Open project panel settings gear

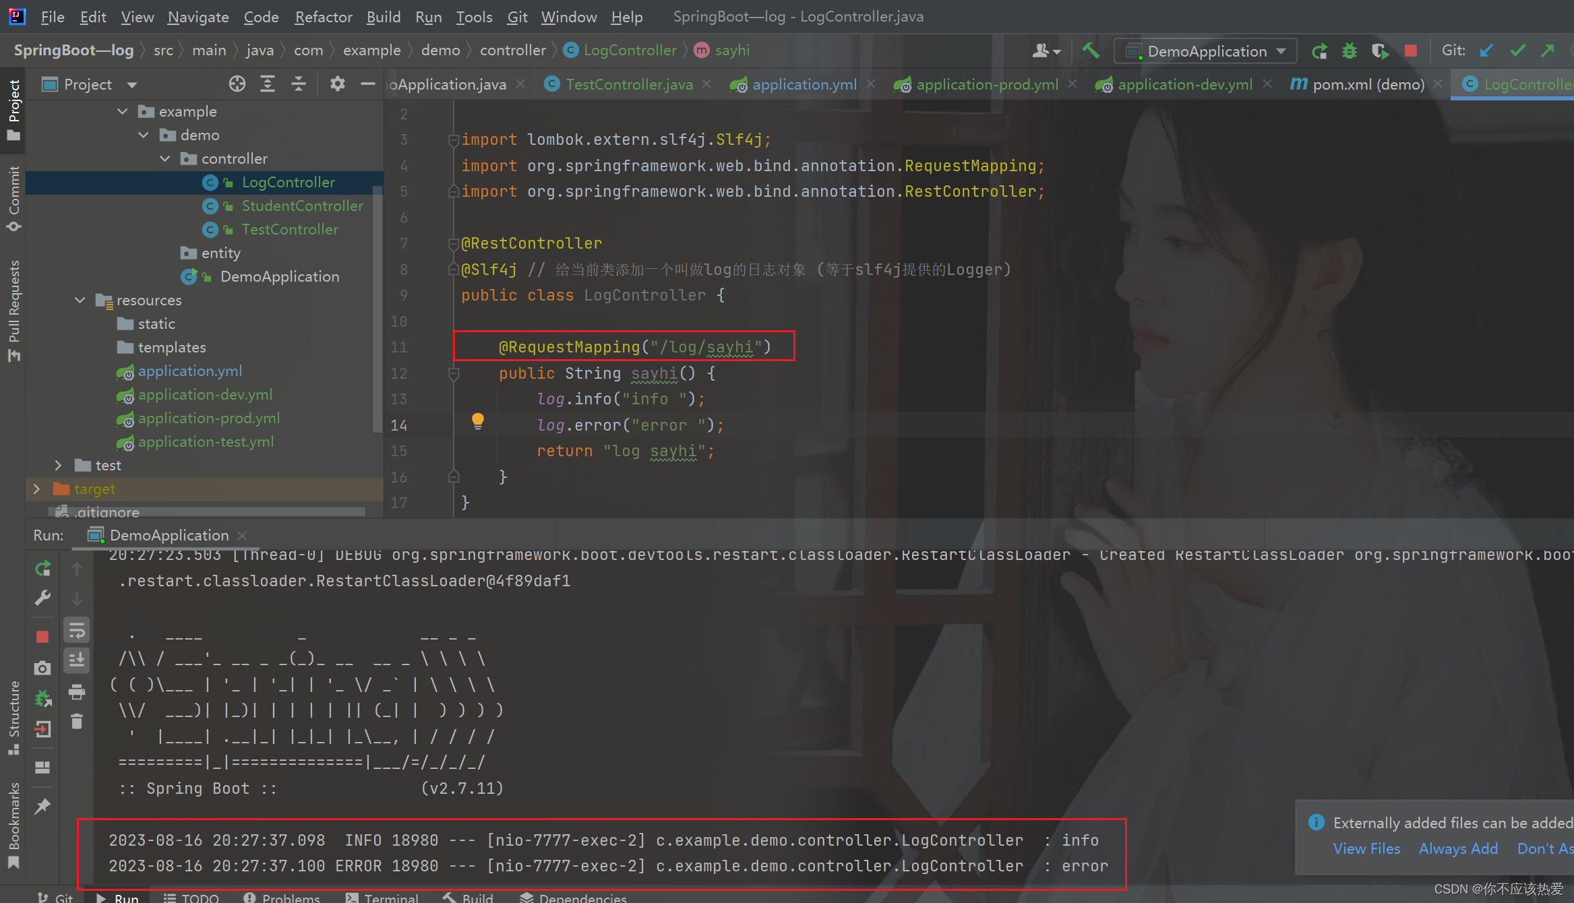click(337, 84)
